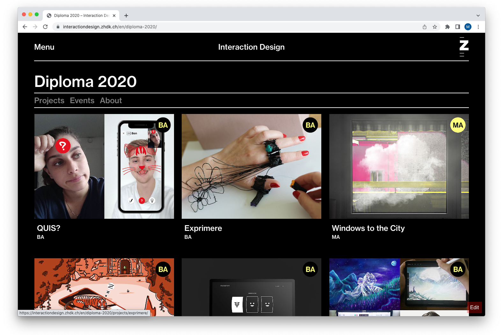Open the Chrome three-dot menu
Screen dimensions: 503x335
click(x=478, y=27)
